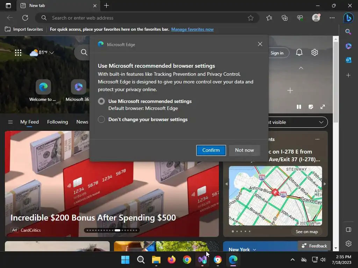Viewport: 358px width, 268px height.
Task: Open a new browser tab
Action: click(106, 6)
